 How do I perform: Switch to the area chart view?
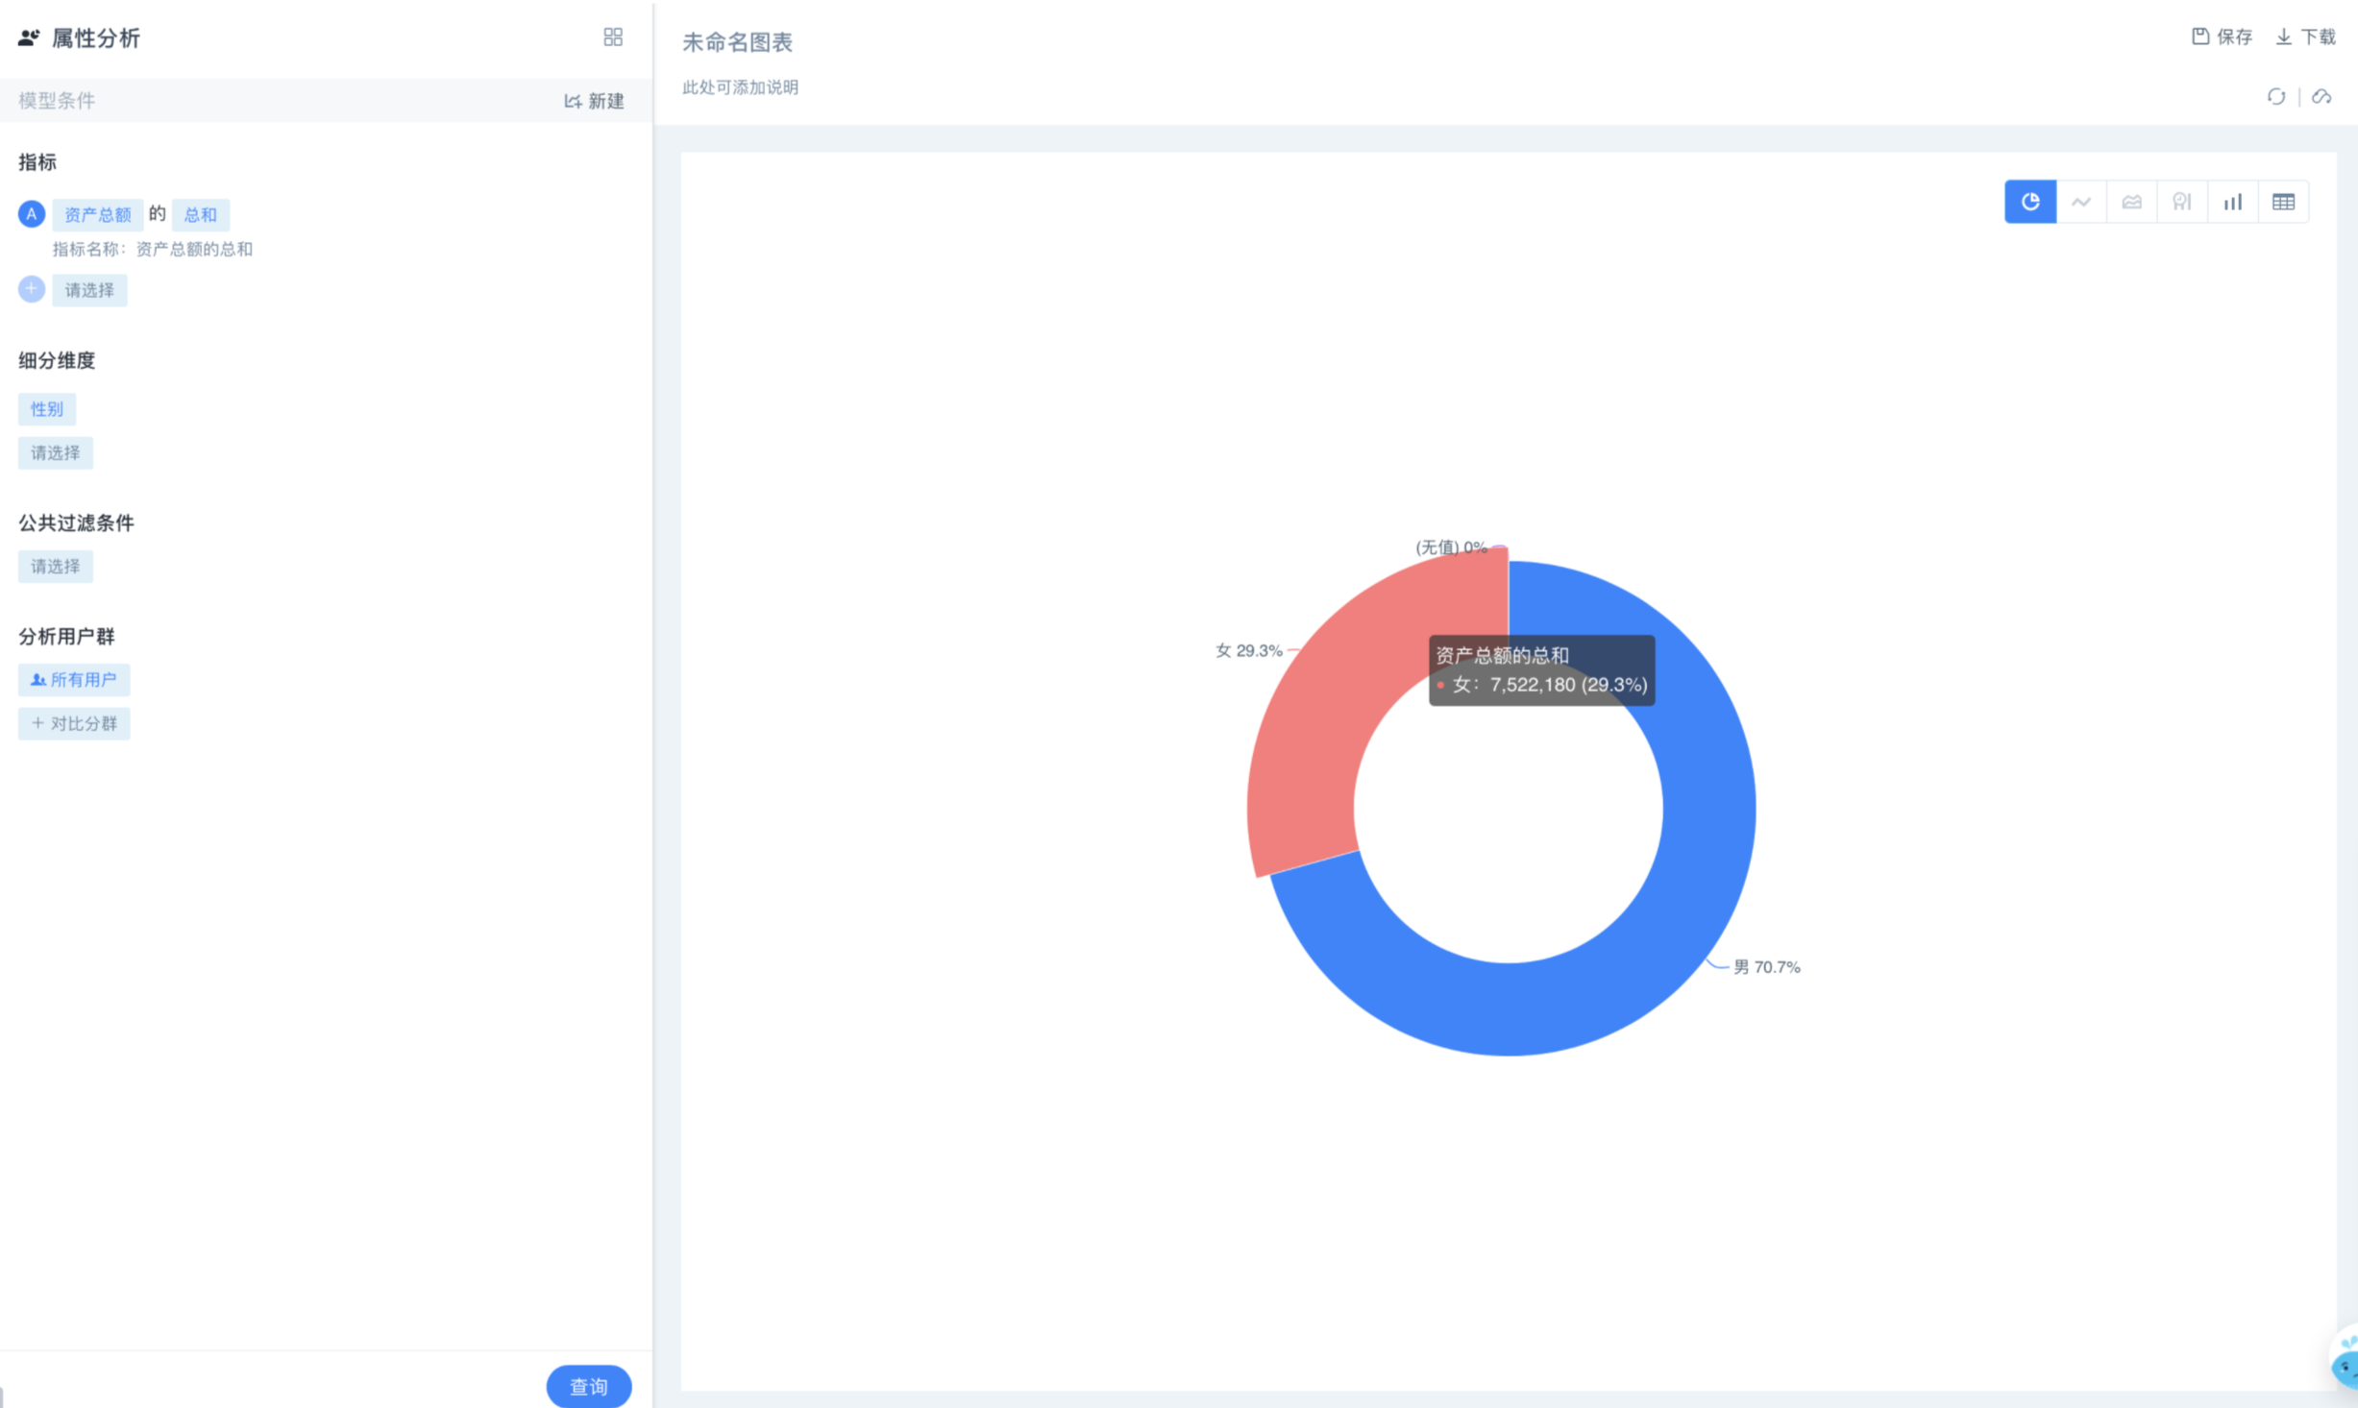(2131, 202)
